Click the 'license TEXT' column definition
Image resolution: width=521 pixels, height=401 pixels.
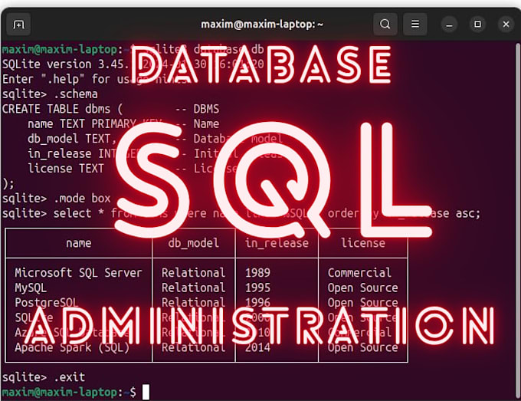(66, 168)
